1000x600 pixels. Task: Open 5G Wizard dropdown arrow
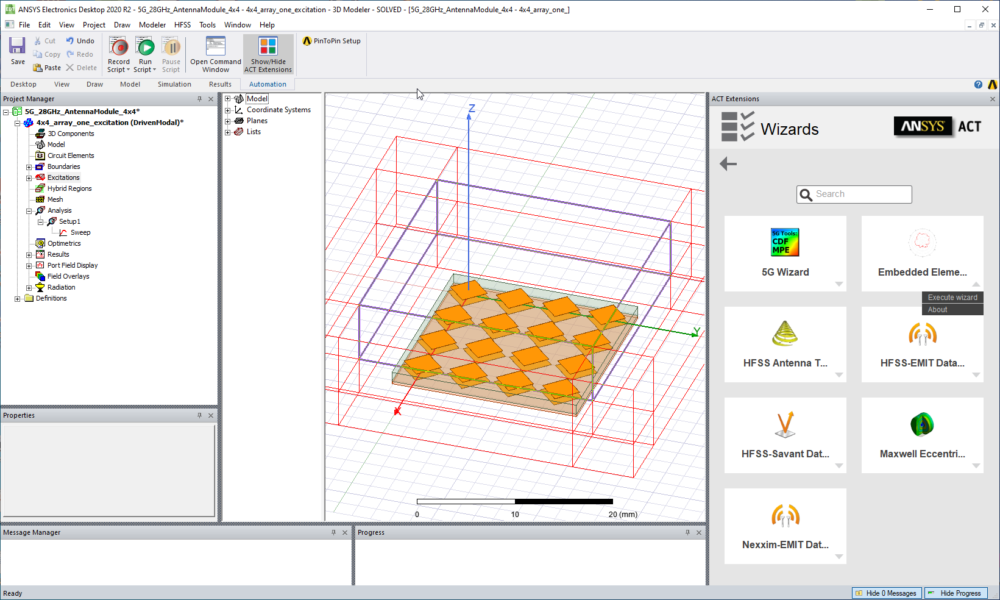[x=839, y=284]
